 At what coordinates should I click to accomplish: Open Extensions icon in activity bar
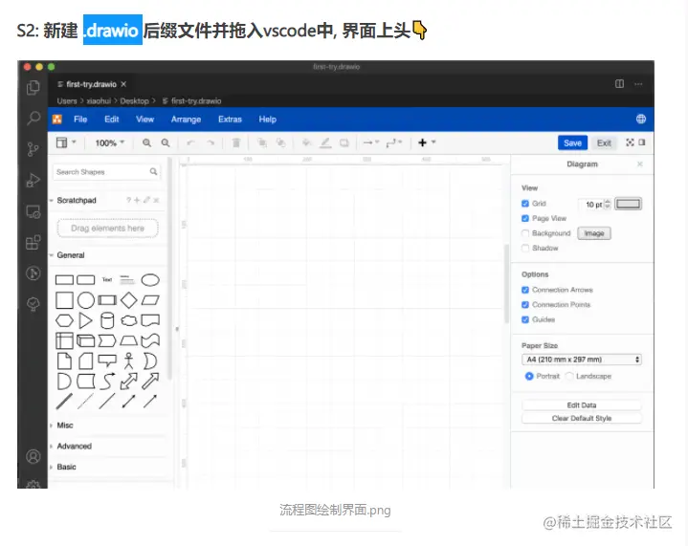point(33,242)
